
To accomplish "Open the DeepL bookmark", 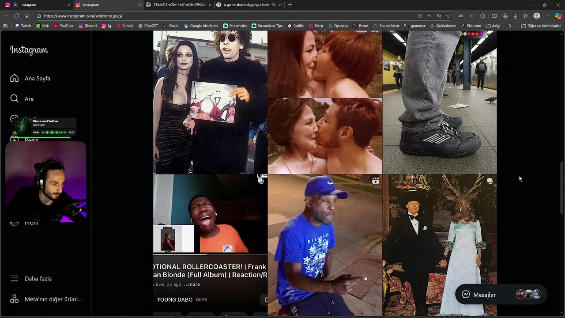I will coord(171,26).
